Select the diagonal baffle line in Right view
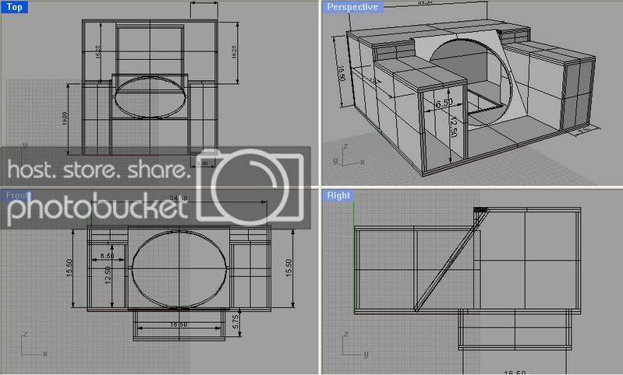Screen dimensions: 623x375 click(451, 260)
